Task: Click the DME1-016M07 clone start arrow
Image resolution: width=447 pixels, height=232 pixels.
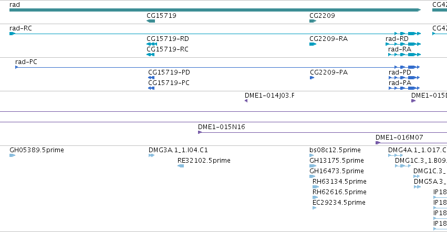Action: pos(378,143)
